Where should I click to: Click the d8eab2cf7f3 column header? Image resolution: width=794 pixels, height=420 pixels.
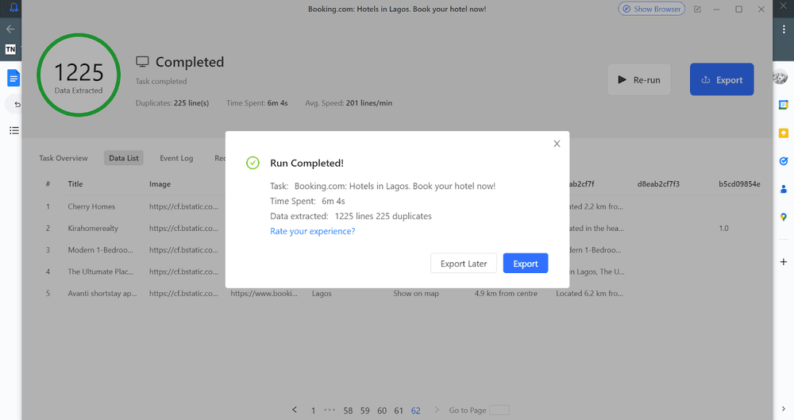(658, 184)
